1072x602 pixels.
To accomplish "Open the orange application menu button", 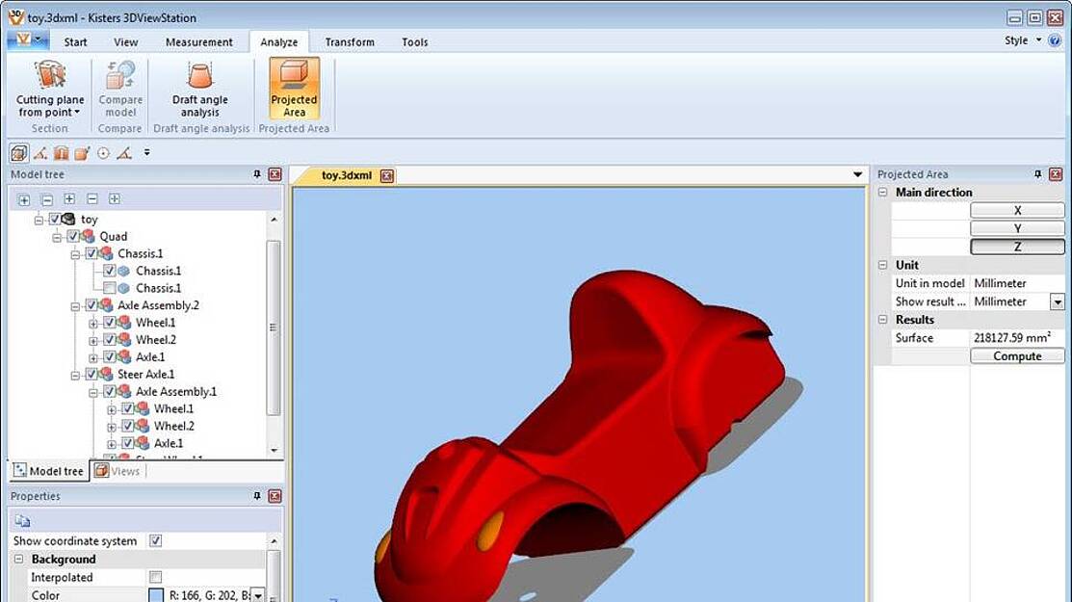I will 27,40.
